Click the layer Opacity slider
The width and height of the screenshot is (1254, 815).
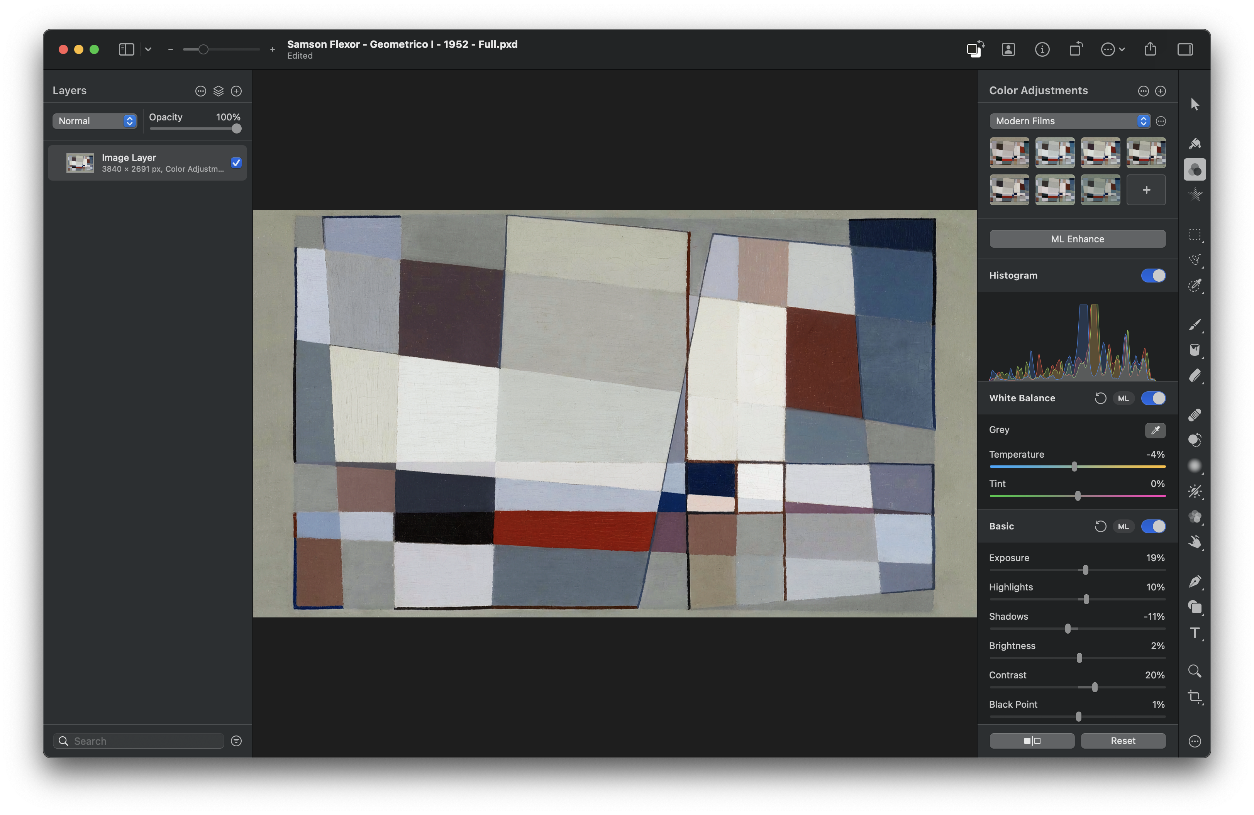coord(195,129)
